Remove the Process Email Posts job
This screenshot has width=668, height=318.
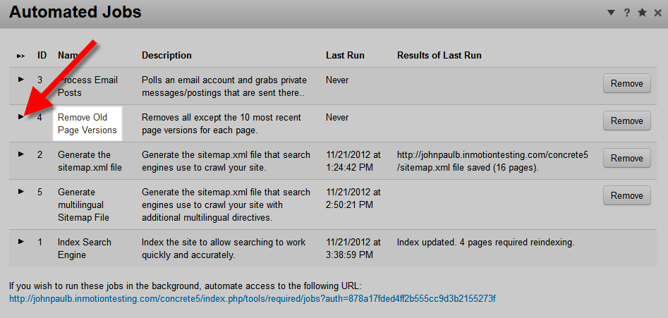click(x=626, y=84)
